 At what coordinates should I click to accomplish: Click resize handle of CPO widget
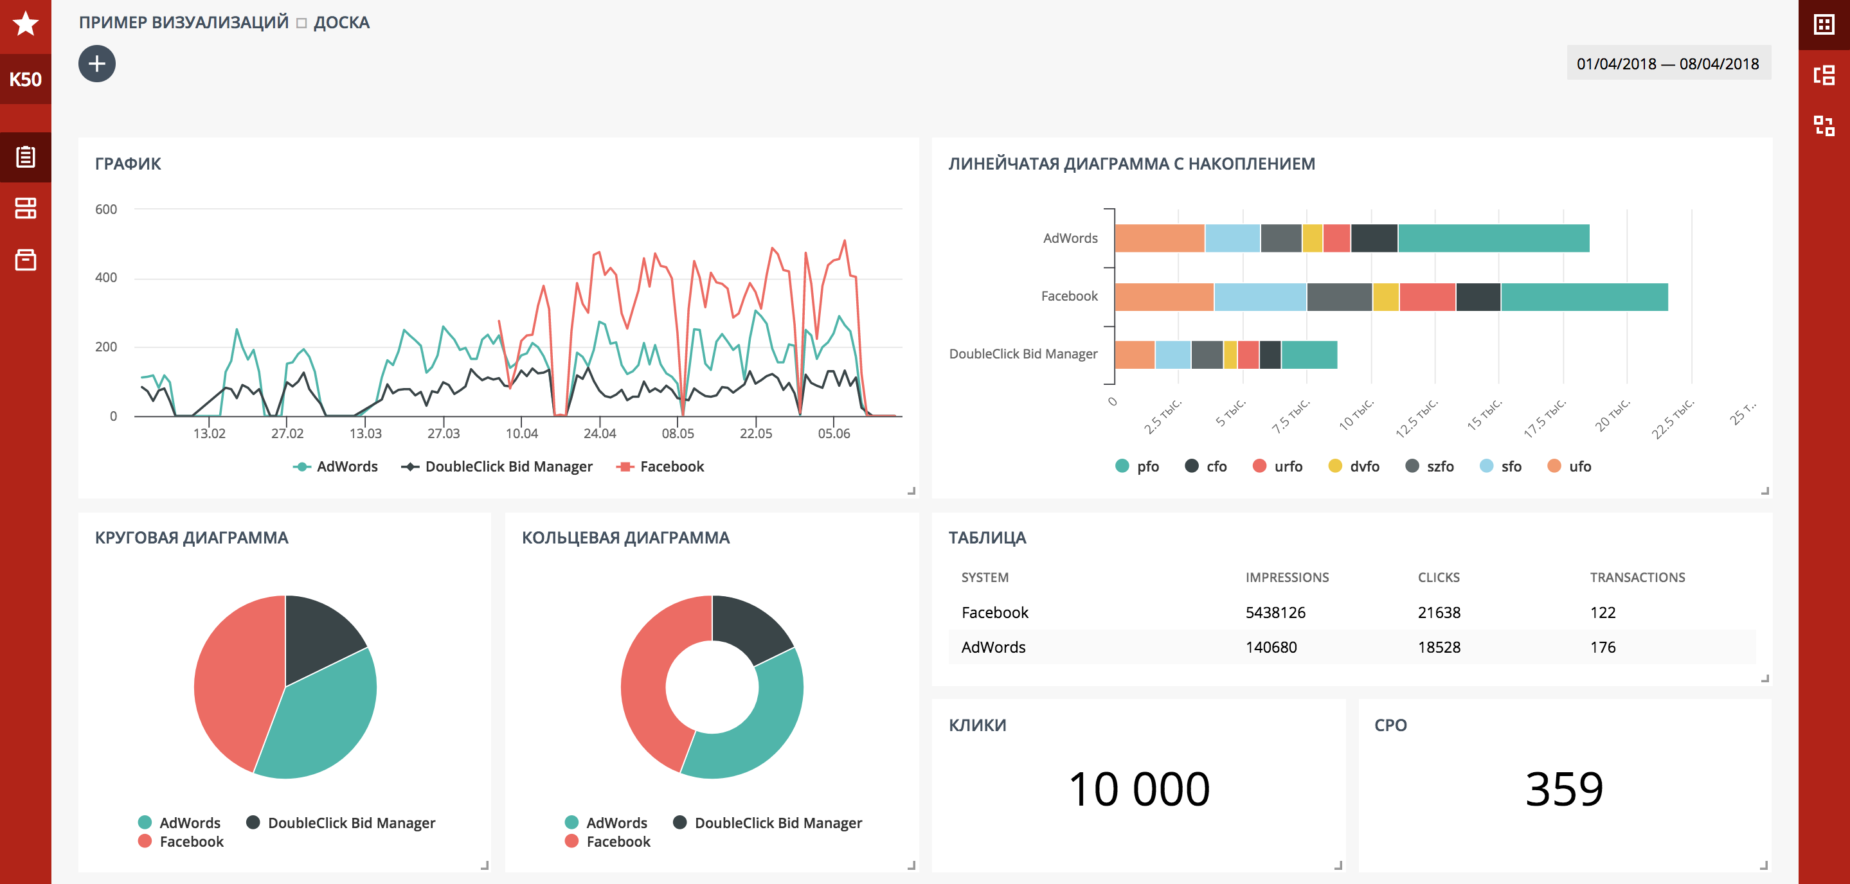[1765, 865]
